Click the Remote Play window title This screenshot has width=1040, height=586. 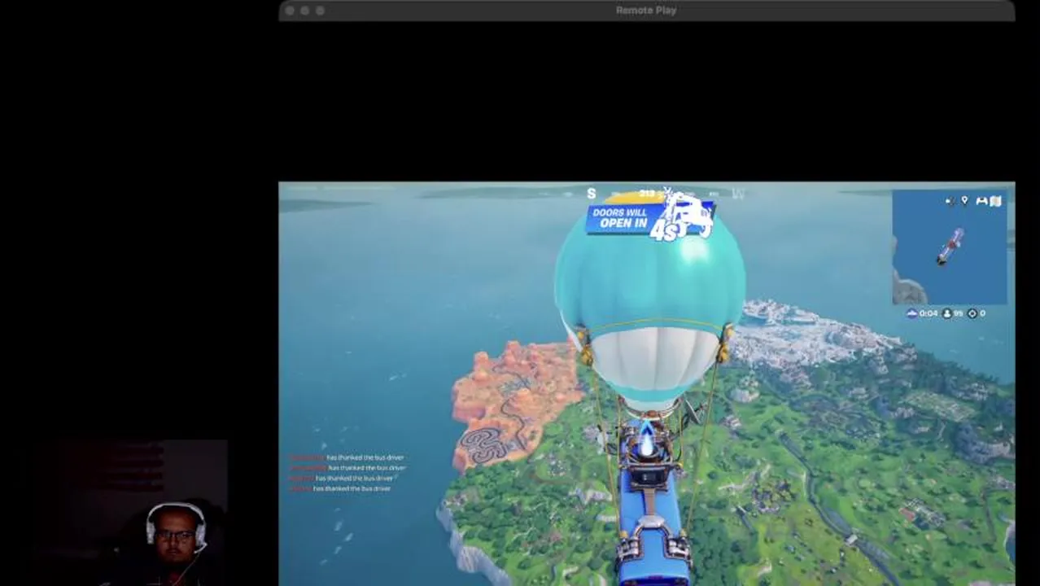[x=646, y=11]
